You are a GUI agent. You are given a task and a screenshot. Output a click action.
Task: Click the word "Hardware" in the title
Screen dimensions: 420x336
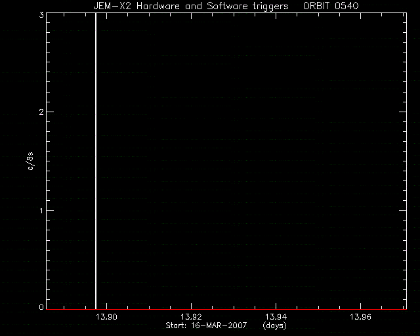[158, 6]
